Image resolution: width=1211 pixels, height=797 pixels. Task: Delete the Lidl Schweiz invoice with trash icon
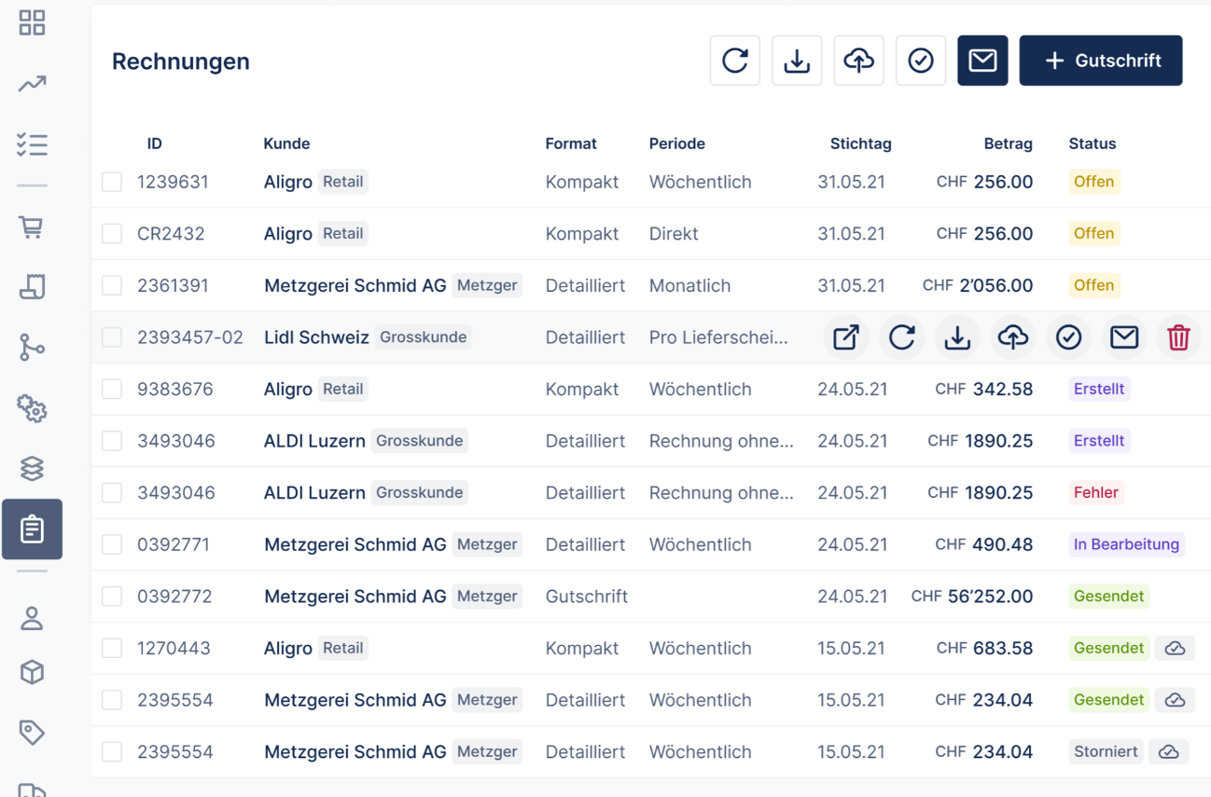click(x=1178, y=337)
